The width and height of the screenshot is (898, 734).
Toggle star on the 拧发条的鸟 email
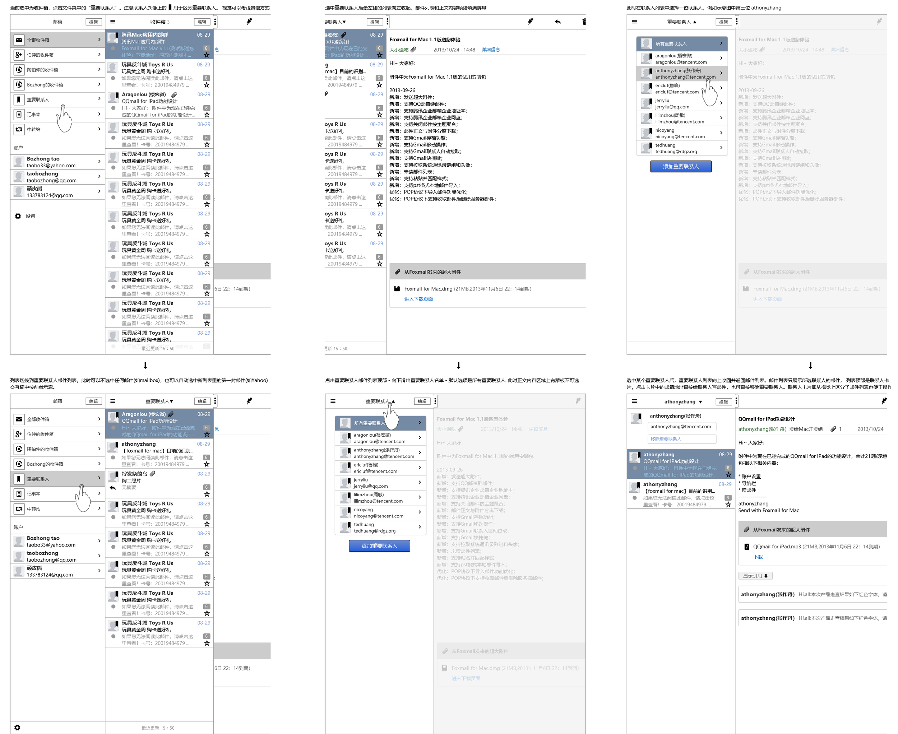click(x=207, y=494)
